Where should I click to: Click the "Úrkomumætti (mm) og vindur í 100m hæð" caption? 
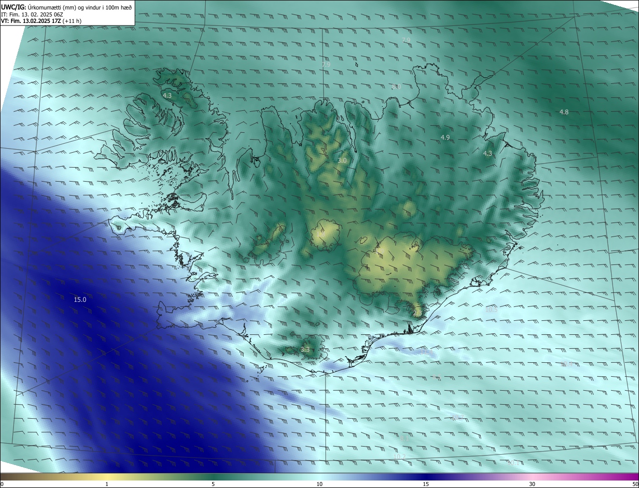click(80, 7)
